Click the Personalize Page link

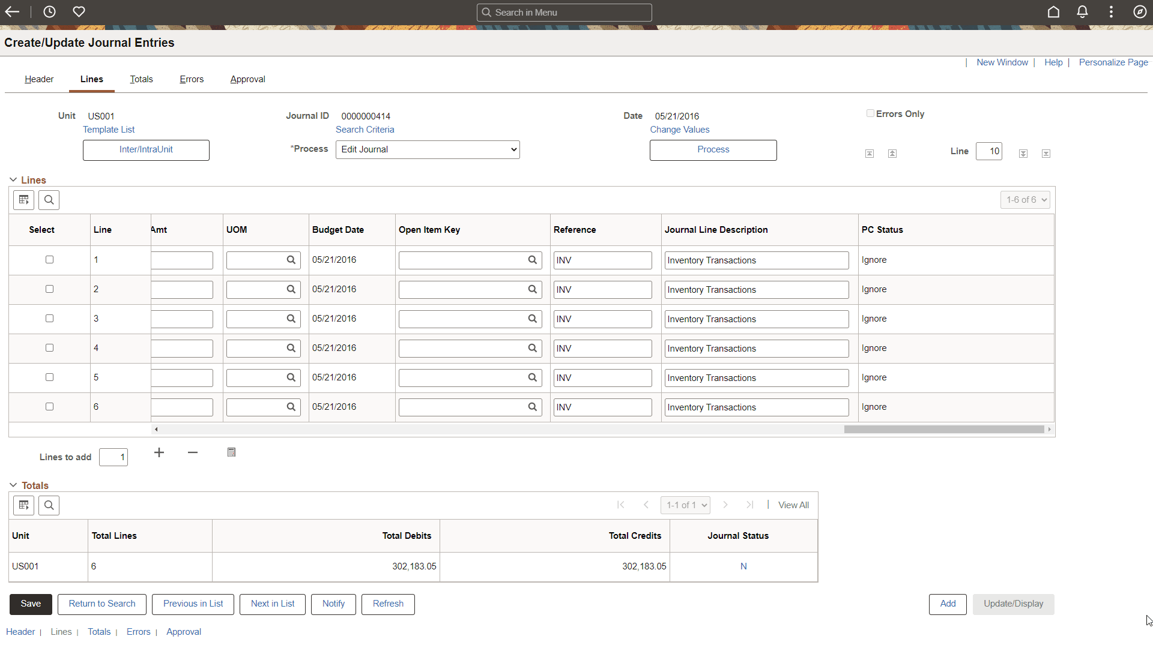(x=1113, y=62)
